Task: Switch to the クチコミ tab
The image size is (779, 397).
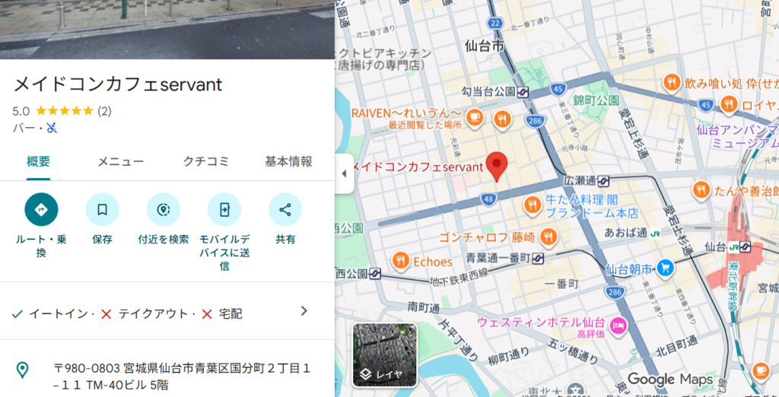Action: pyautogui.click(x=205, y=161)
